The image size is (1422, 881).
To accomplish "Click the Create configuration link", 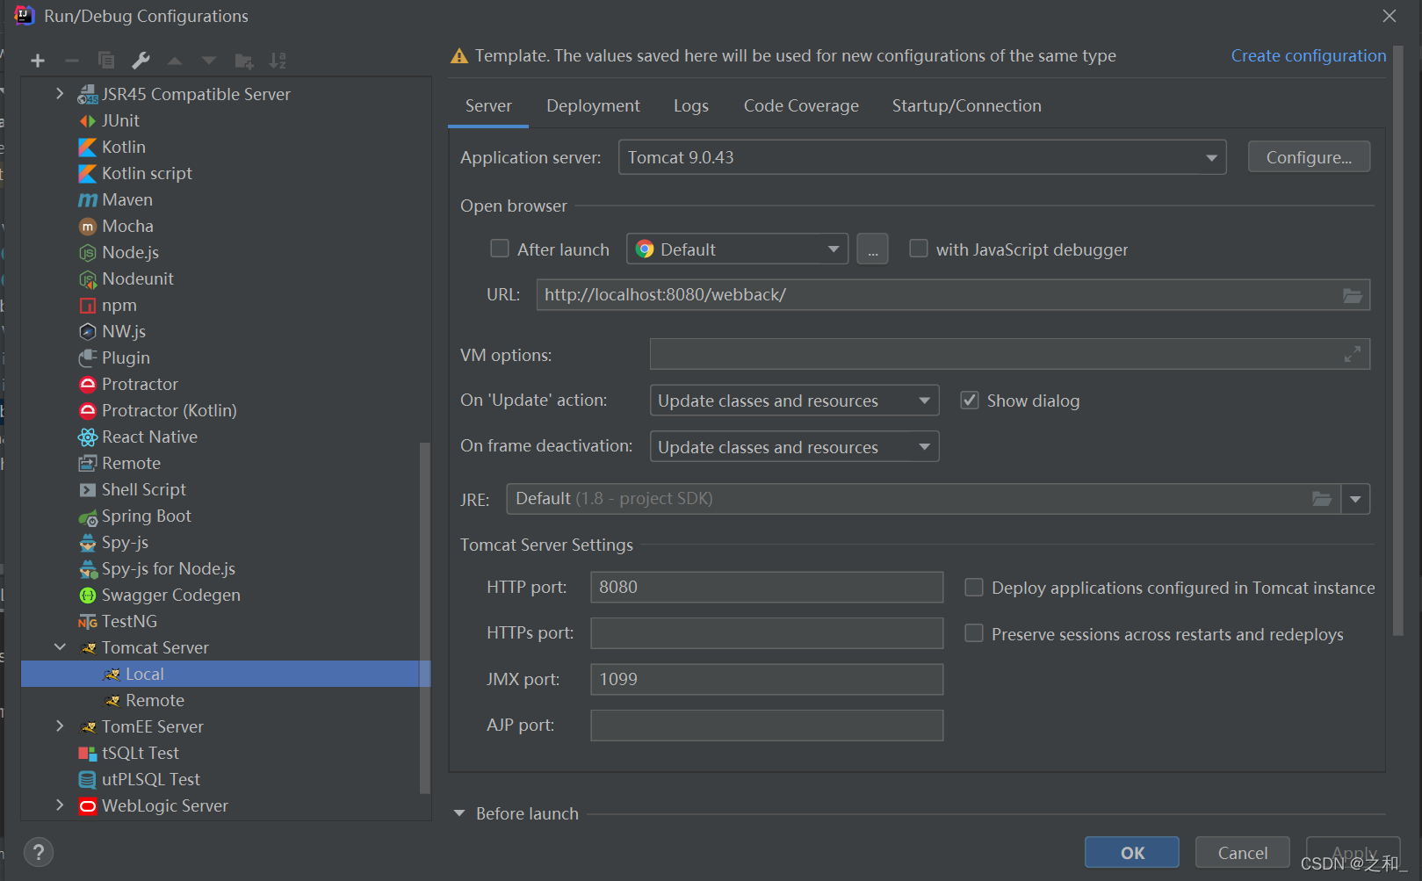I will tap(1308, 55).
